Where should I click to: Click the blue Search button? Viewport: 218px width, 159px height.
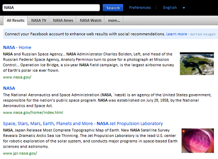pos(113,8)
